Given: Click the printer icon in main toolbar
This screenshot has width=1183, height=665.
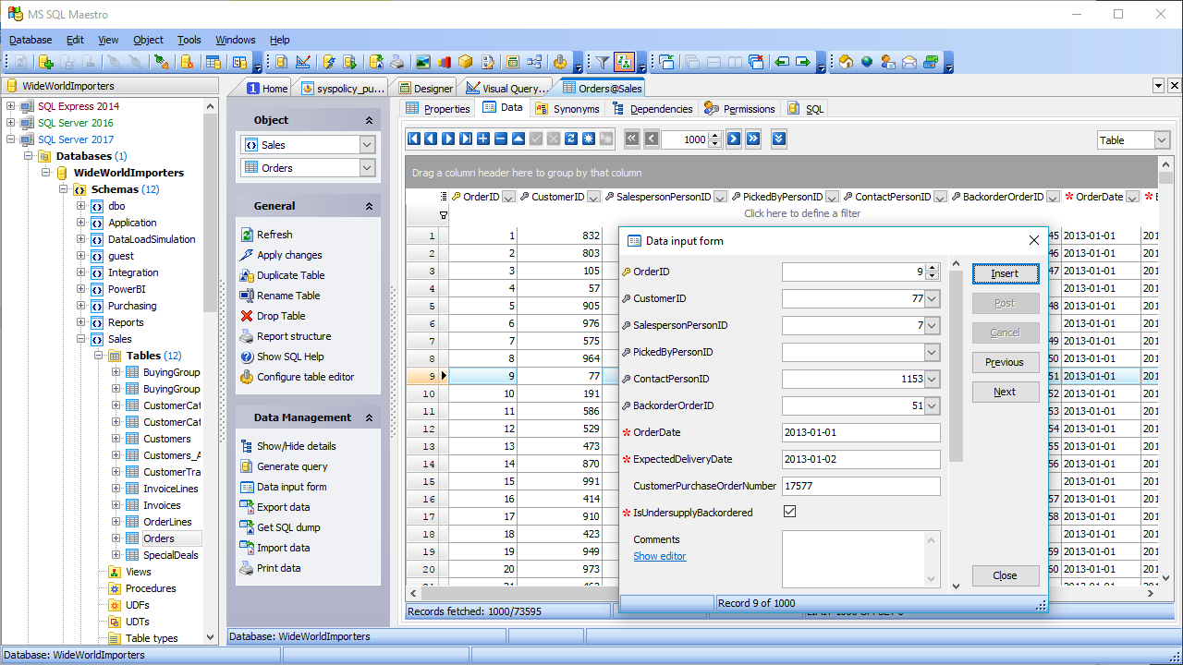Looking at the screenshot, I should click(x=396, y=62).
